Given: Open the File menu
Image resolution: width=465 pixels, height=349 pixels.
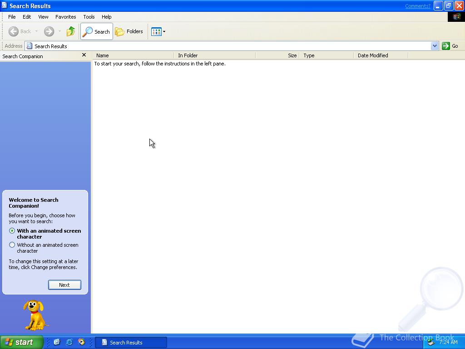Looking at the screenshot, I should point(12,17).
